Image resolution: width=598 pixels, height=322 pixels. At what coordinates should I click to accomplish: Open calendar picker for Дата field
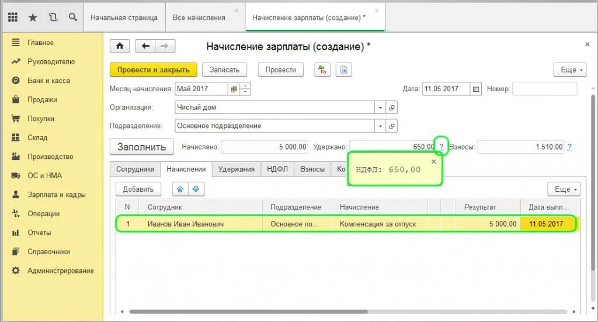pyautogui.click(x=476, y=89)
